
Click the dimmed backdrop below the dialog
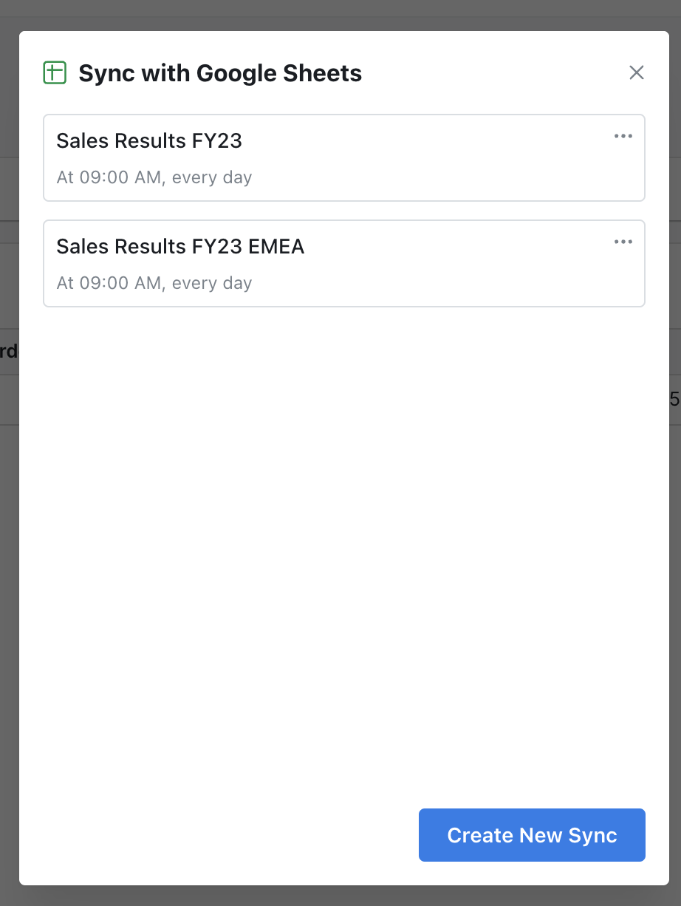(x=340, y=896)
